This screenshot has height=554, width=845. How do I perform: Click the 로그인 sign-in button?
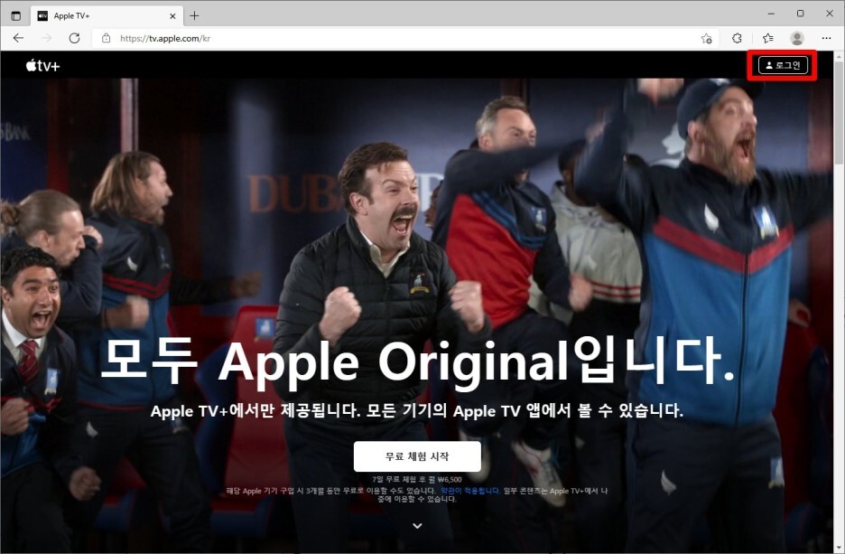[783, 65]
